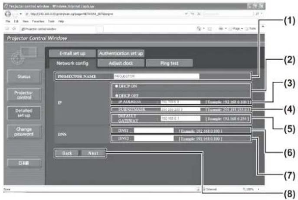Viewport: 298px width, 200px height.
Task: Click the Back button
Action: pyautogui.click(x=67, y=153)
